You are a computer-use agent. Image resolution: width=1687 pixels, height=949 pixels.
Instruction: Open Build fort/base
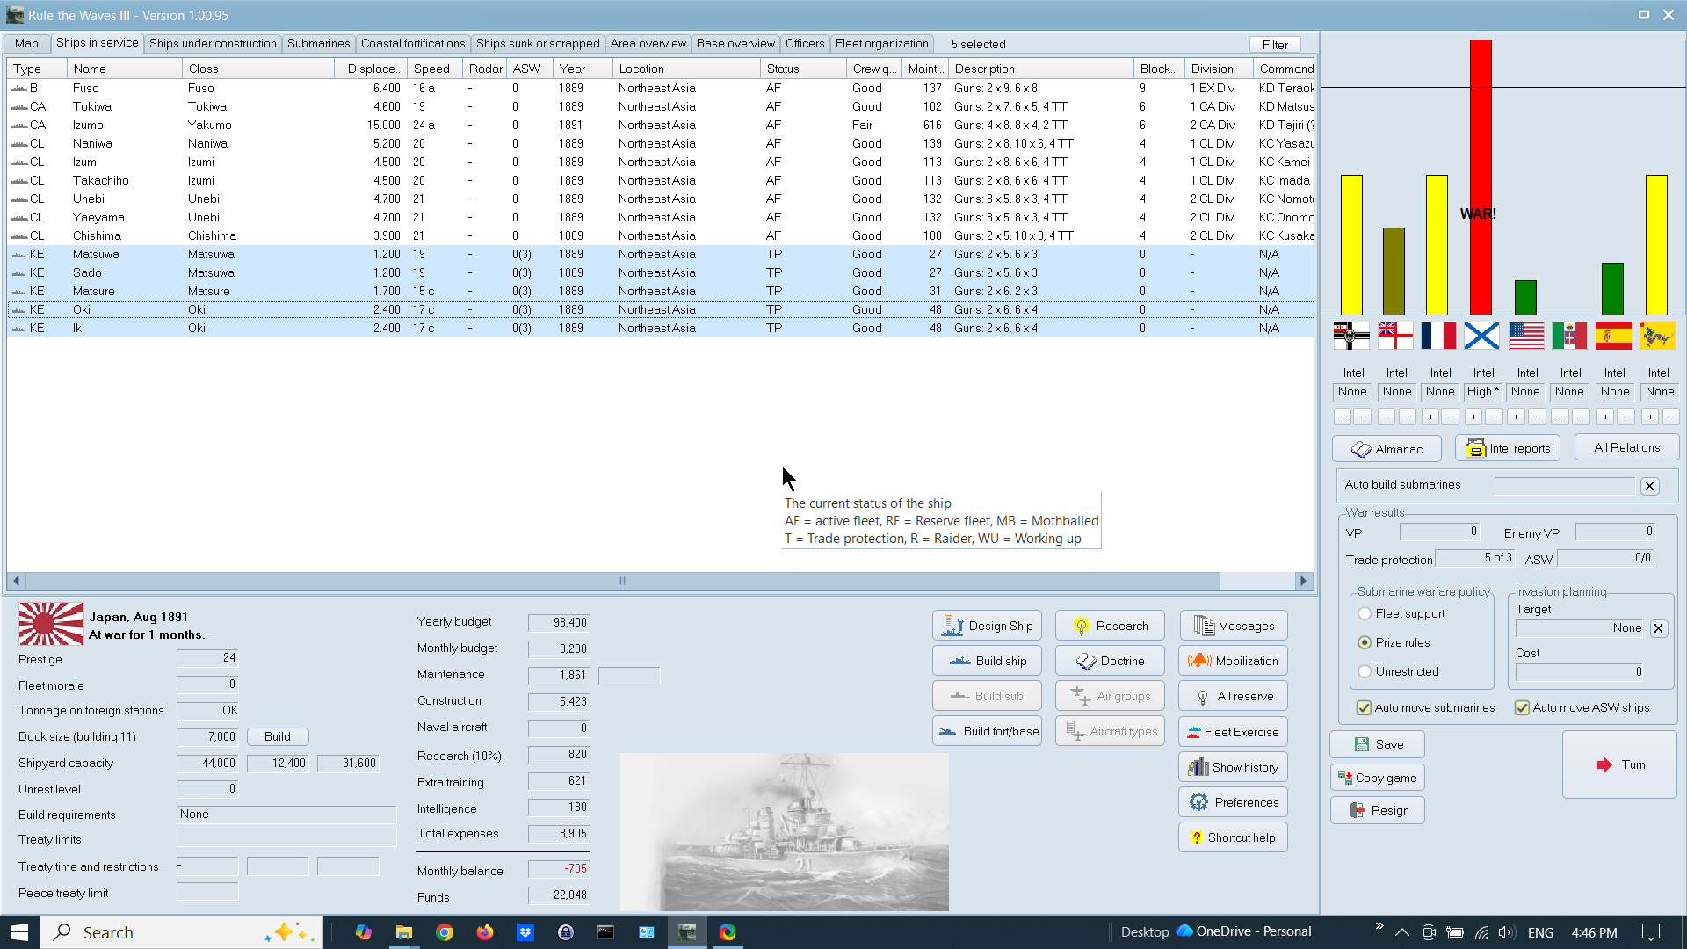(987, 731)
